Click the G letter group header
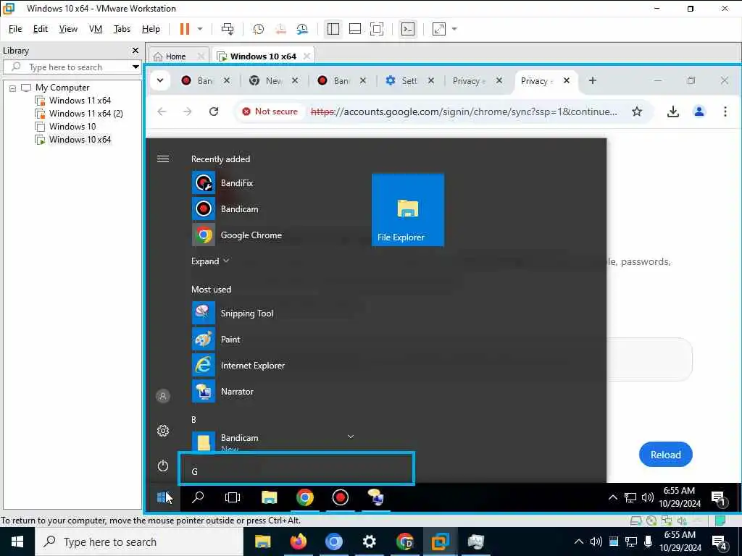This screenshot has height=556, width=742. (296, 468)
